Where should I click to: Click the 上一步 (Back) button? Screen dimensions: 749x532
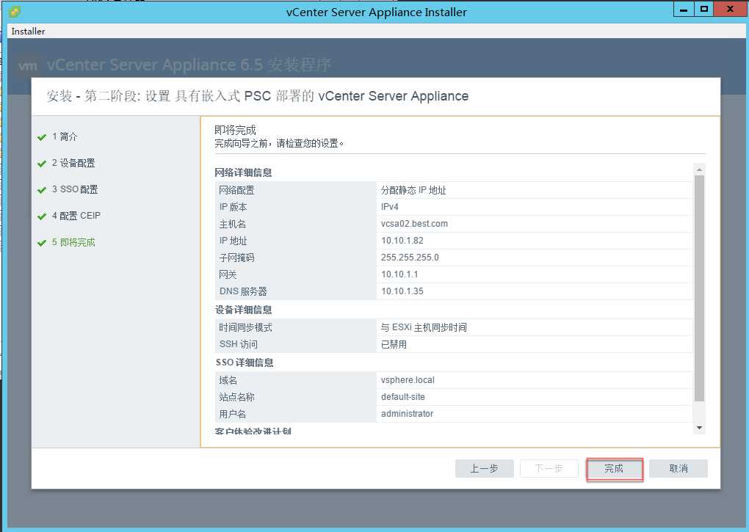coord(485,469)
